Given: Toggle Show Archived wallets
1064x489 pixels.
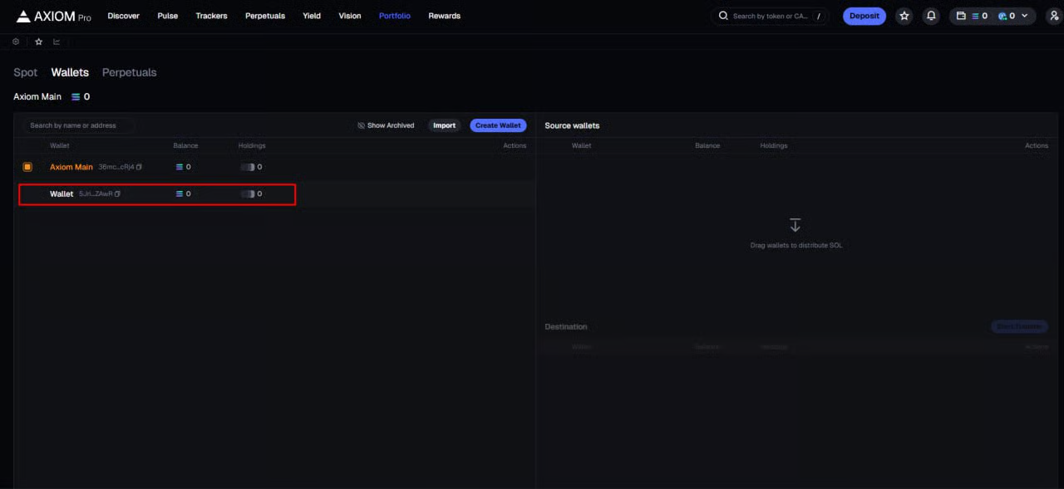Looking at the screenshot, I should [x=386, y=125].
